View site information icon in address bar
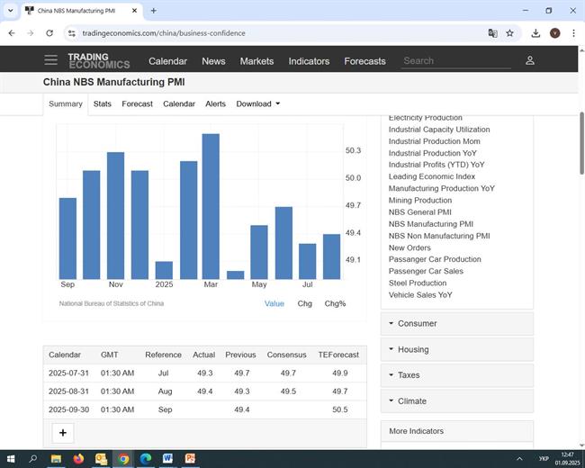 [x=72, y=33]
